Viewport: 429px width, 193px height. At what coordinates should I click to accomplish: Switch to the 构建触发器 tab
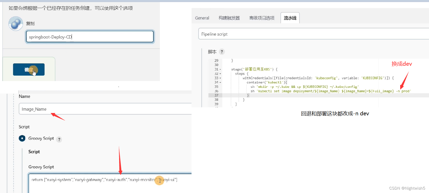tap(229, 18)
